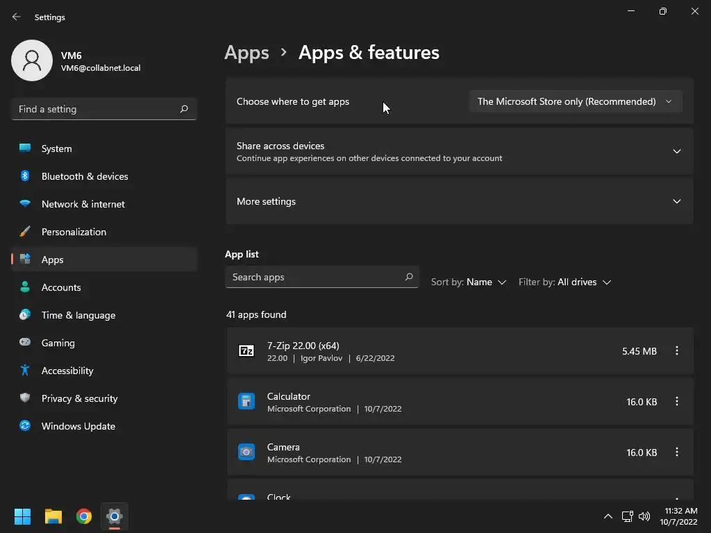Click the Camera app icon

(x=246, y=452)
